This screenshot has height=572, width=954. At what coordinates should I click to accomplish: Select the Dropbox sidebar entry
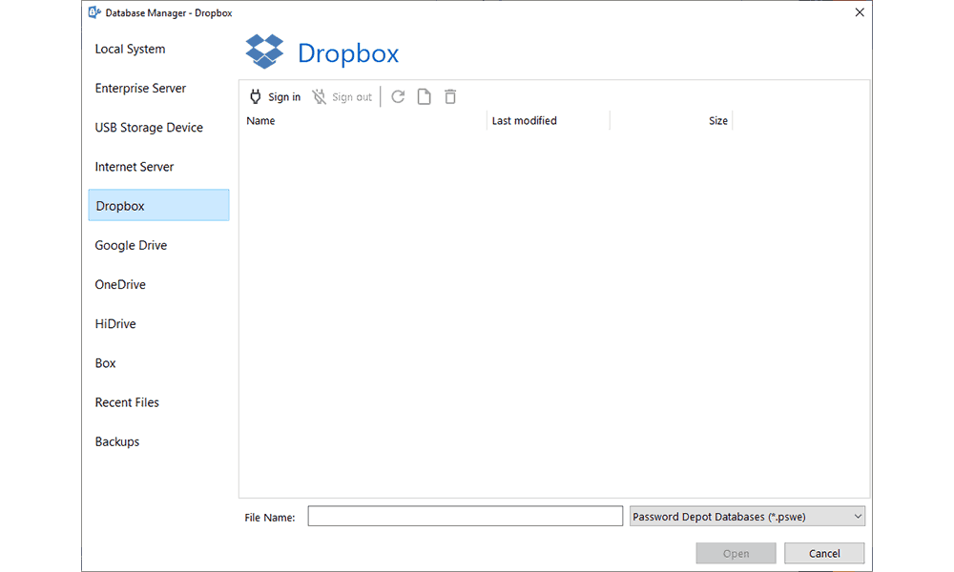click(x=158, y=206)
